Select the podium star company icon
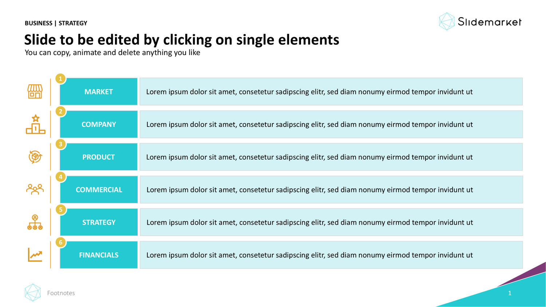 coord(35,124)
